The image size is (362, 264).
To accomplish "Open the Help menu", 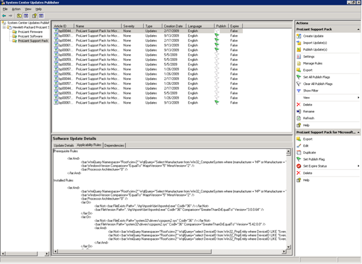I will [x=39, y=9].
